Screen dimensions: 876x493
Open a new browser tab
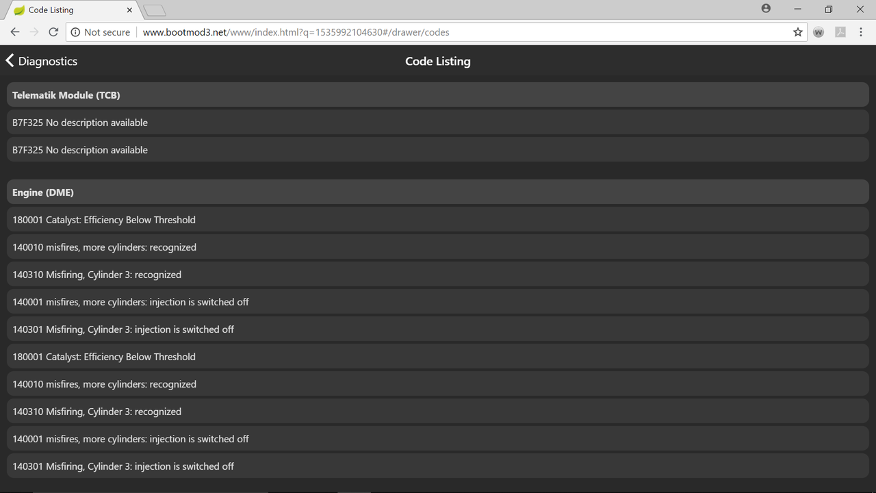tap(154, 10)
